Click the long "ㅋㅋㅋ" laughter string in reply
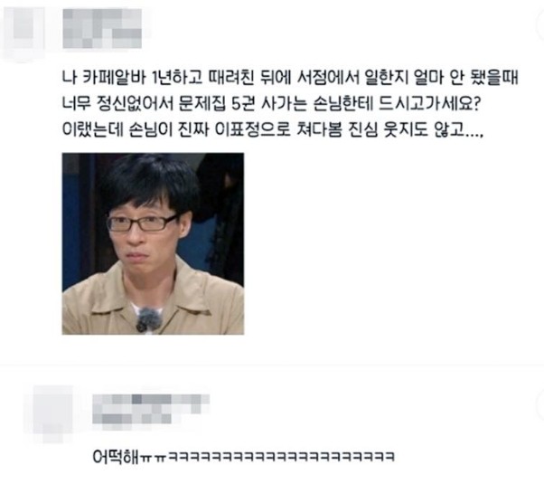Image resolution: width=544 pixels, height=484 pixels. pos(281,457)
